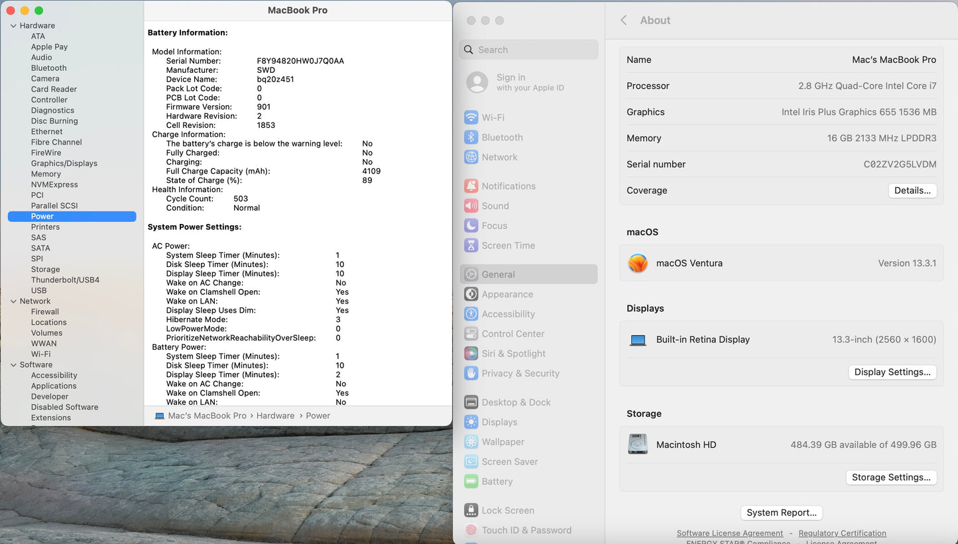Image resolution: width=958 pixels, height=544 pixels.
Task: Select the Appearance settings icon
Action: 471,294
